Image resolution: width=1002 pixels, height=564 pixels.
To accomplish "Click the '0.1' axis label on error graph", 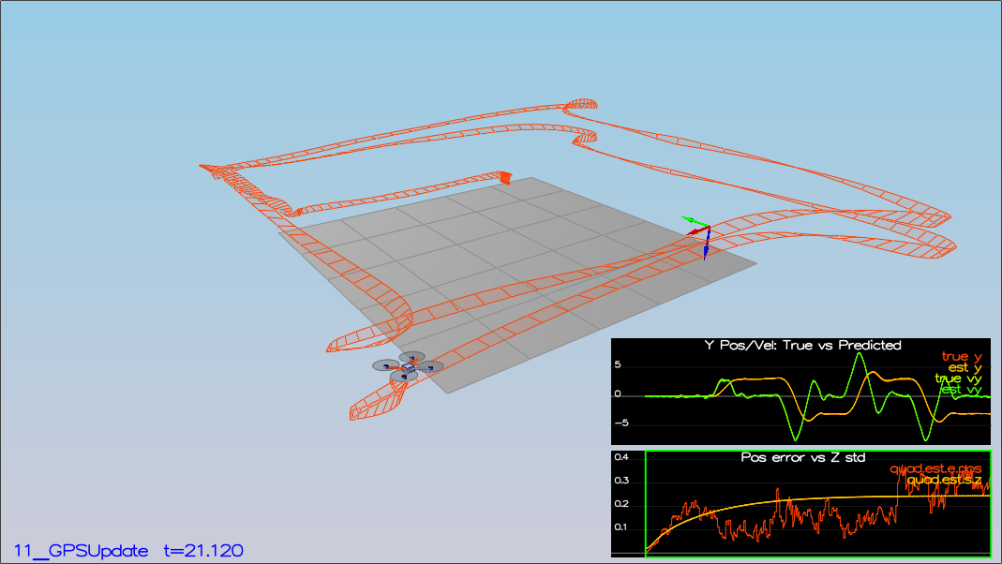I will pos(621,527).
